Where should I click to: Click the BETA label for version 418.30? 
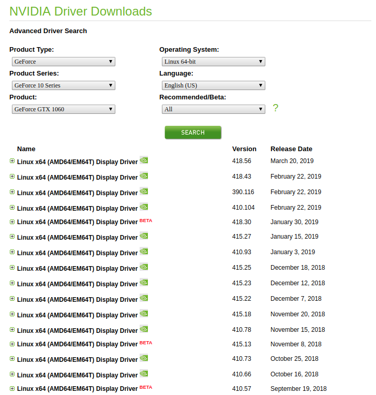(x=146, y=221)
